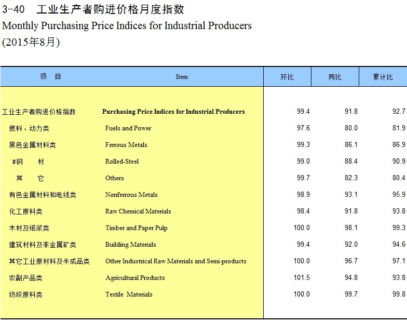Viewport: 407px width, 336px height.
Task: Click the 99.3 value for Timber and Paper Pulp
Action: 399,227
